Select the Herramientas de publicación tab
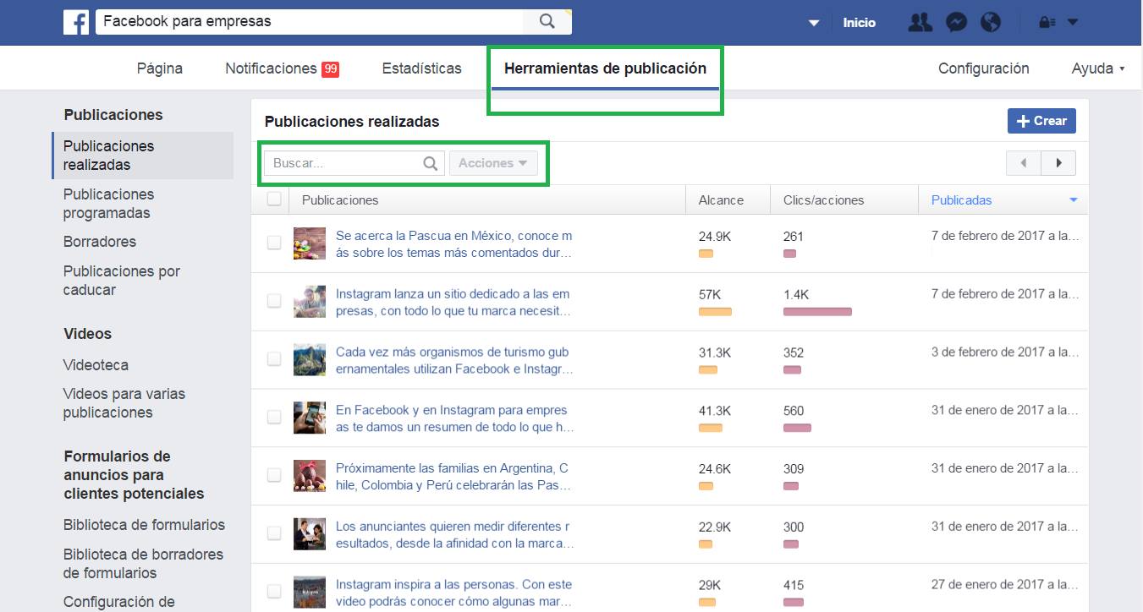 pyautogui.click(x=605, y=68)
